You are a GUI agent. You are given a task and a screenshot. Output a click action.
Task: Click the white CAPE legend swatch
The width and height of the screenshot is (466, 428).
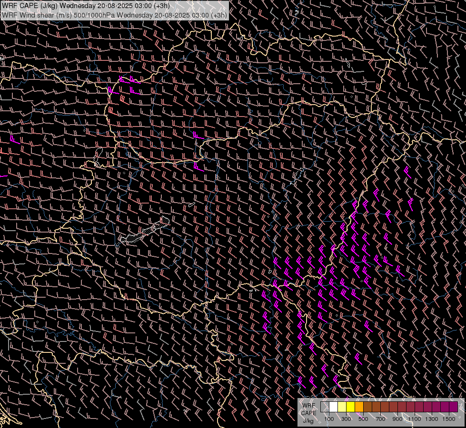point(334,407)
